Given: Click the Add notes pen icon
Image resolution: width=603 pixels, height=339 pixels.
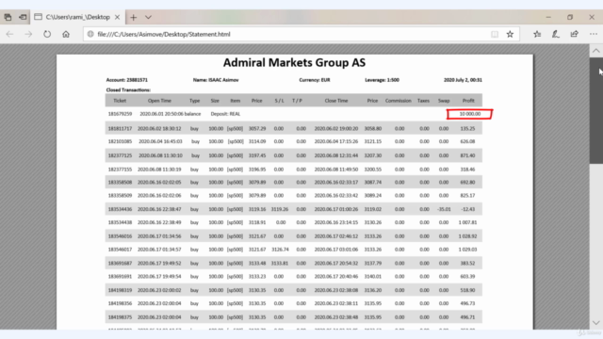Looking at the screenshot, I should point(556,34).
